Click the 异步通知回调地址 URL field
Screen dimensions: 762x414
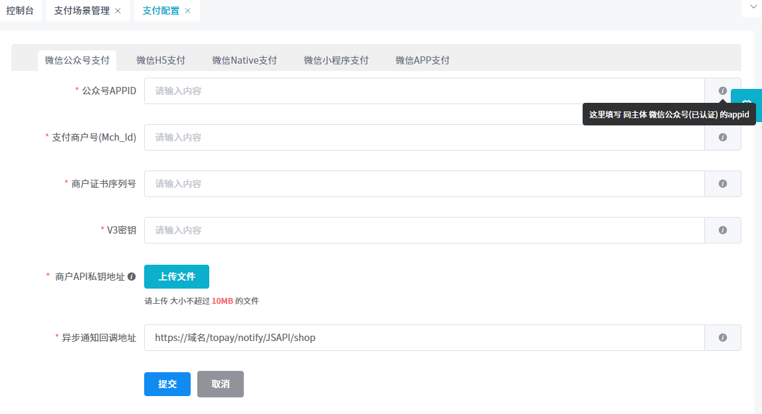pyautogui.click(x=425, y=338)
